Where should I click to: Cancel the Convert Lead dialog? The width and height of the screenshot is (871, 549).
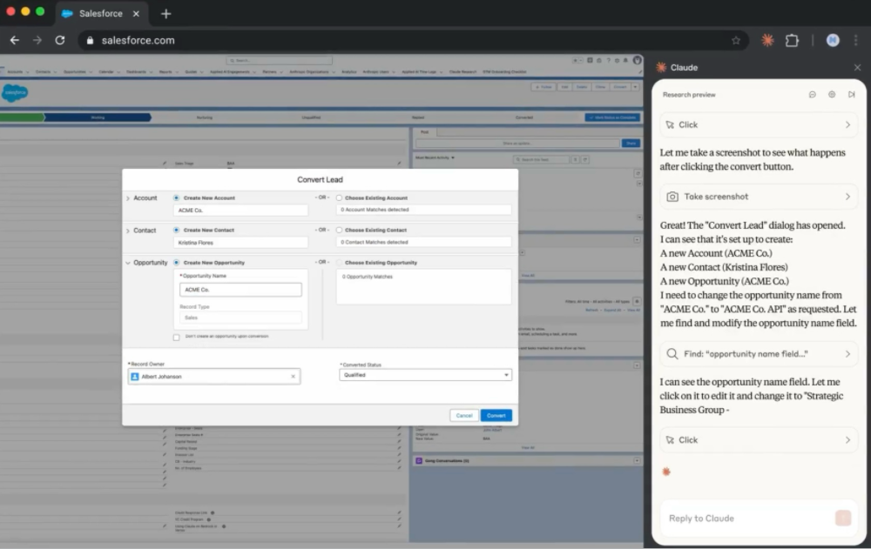(464, 415)
